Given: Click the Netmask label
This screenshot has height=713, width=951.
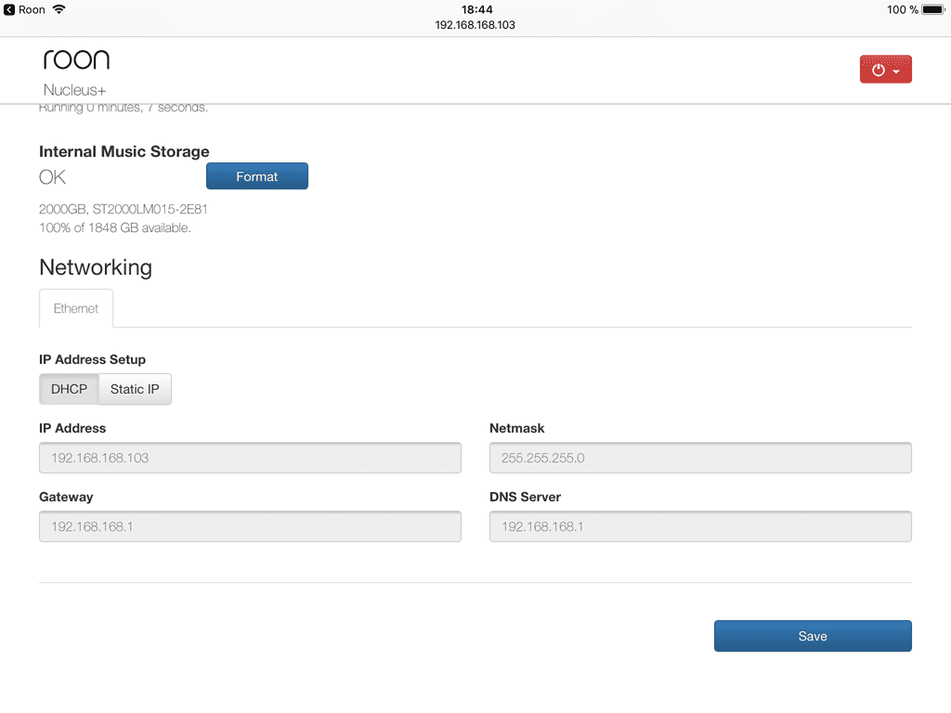Looking at the screenshot, I should pos(516,428).
